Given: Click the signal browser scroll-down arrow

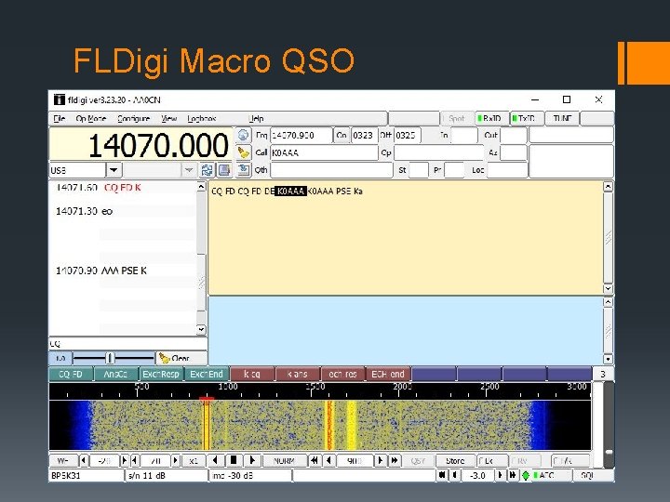Looking at the screenshot, I should (201, 329).
